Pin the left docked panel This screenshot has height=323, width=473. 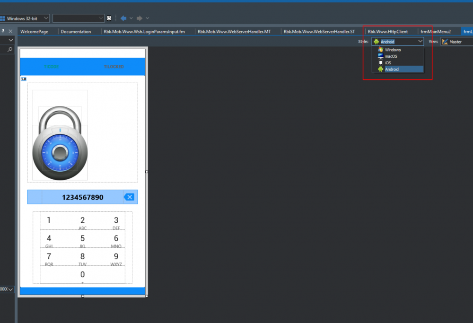click(3, 31)
